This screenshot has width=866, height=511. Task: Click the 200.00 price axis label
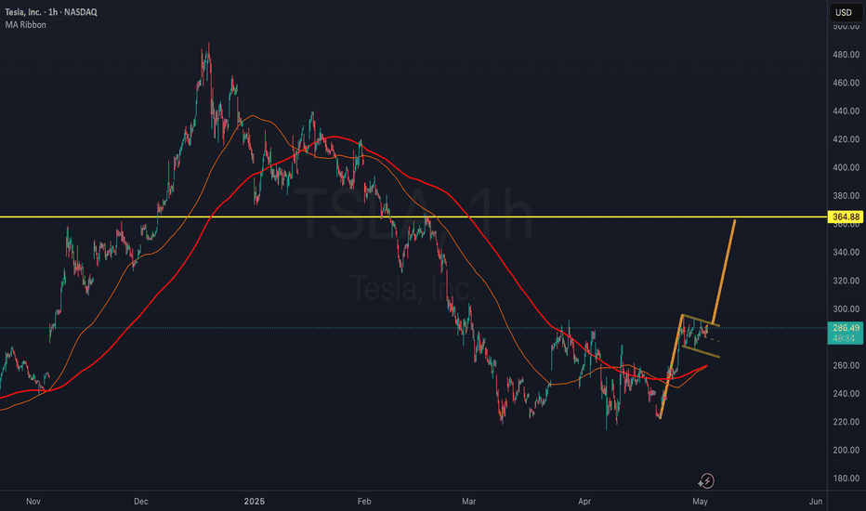tap(846, 450)
